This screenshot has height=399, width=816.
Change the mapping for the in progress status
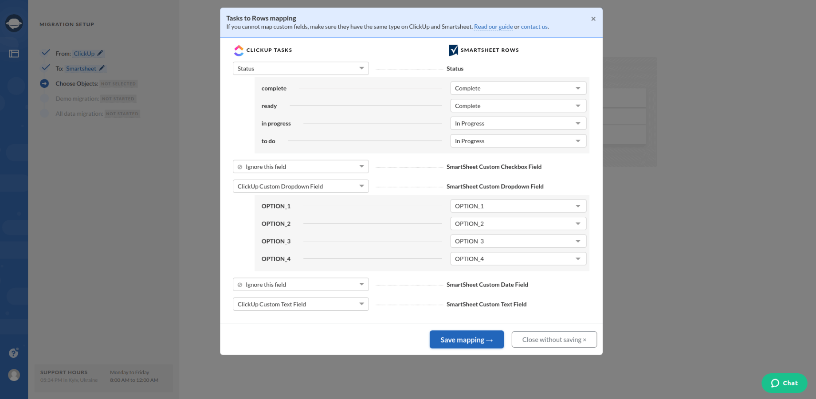point(518,123)
